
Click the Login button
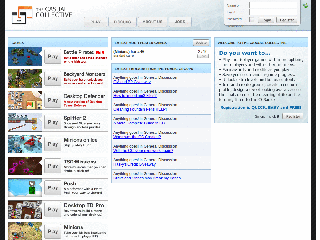(266, 20)
